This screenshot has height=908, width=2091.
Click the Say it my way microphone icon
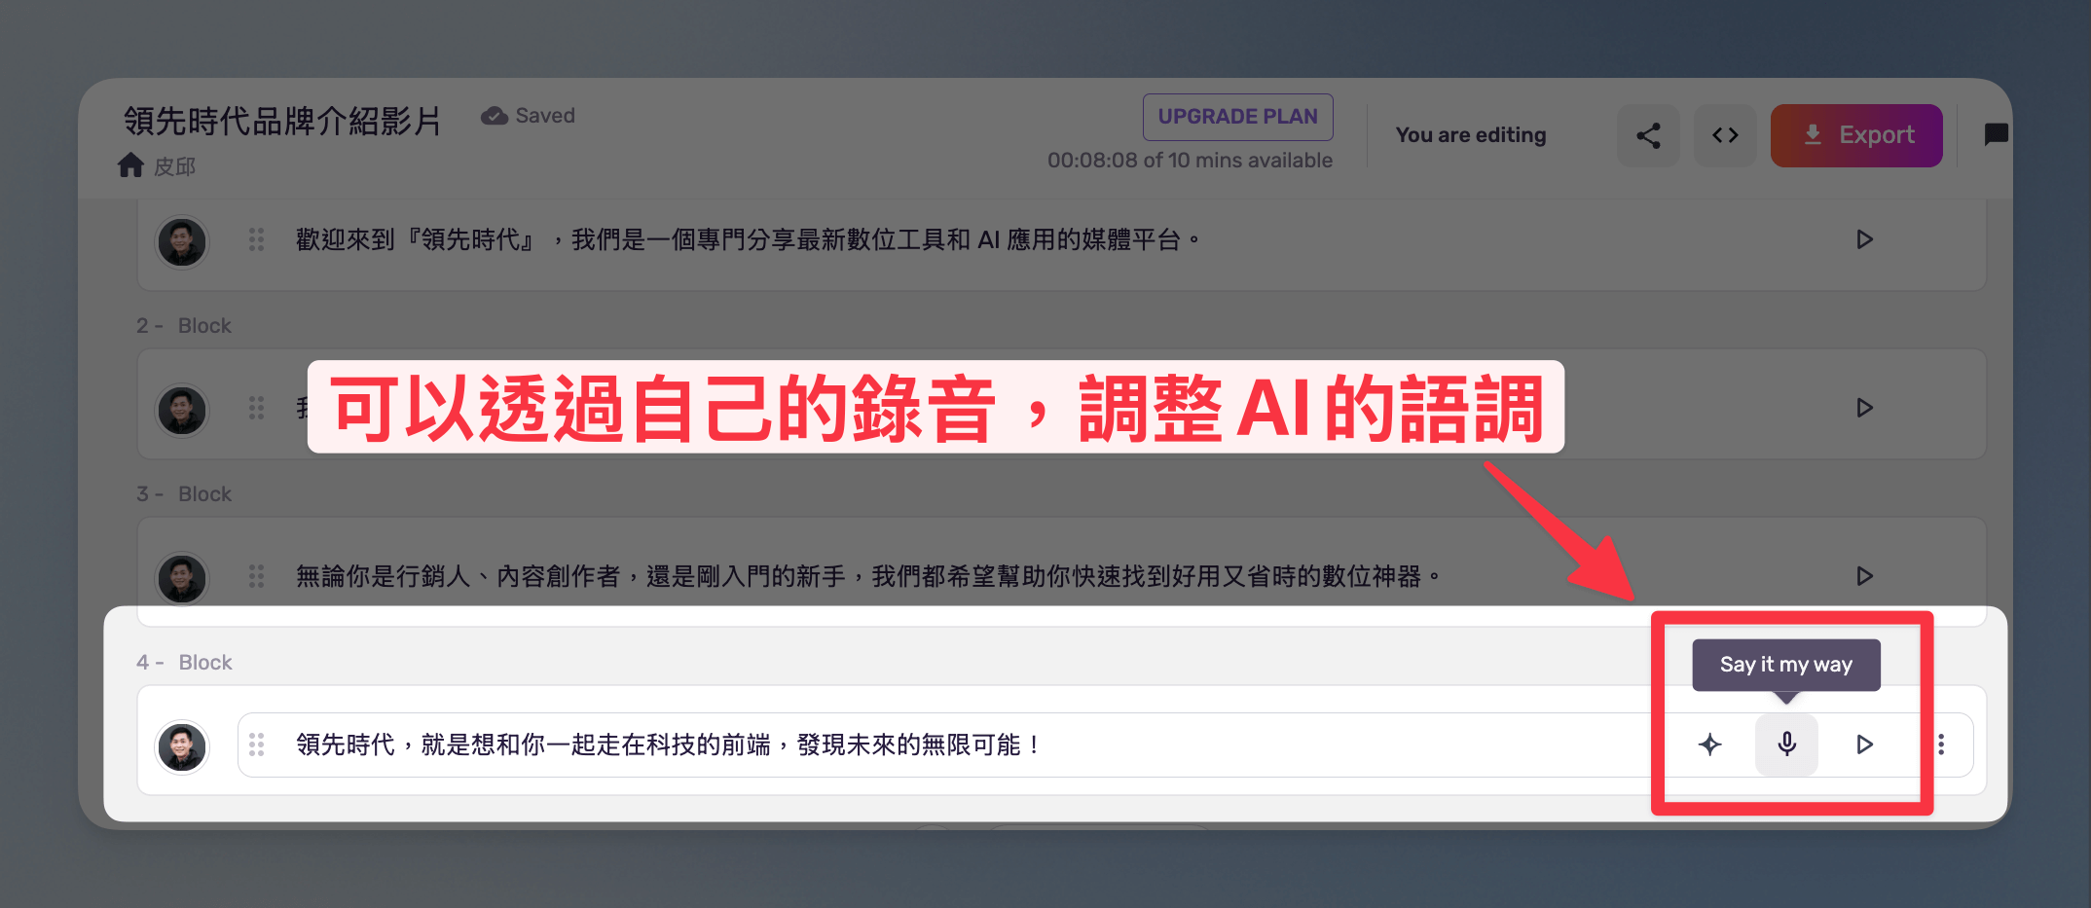(x=1786, y=745)
